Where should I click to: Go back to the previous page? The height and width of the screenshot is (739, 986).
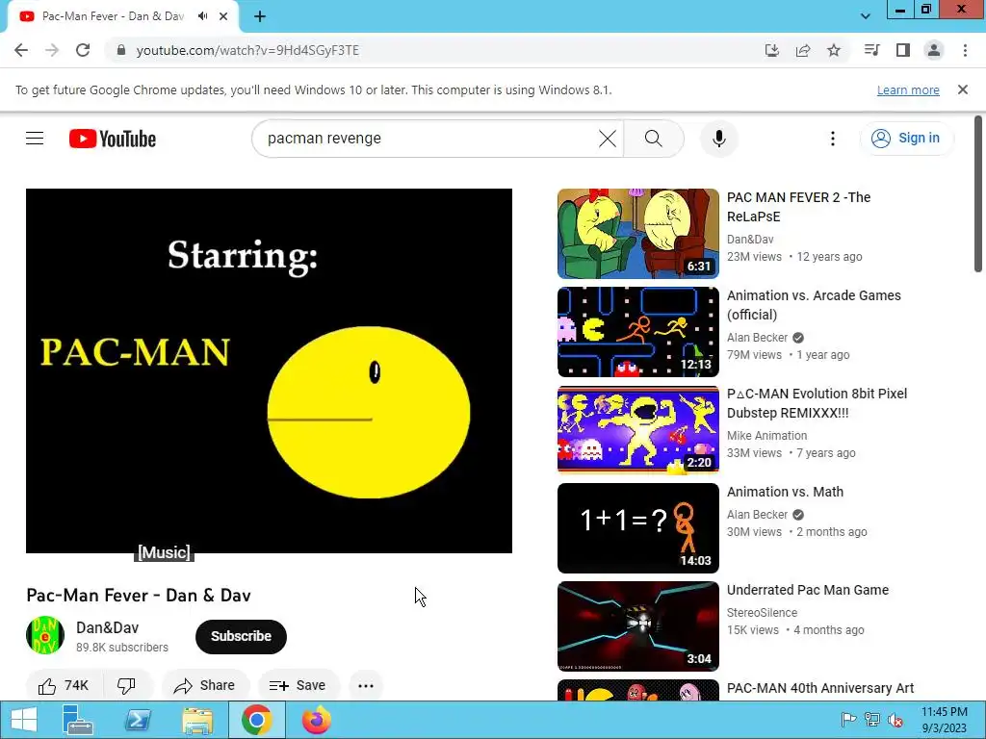(x=21, y=50)
